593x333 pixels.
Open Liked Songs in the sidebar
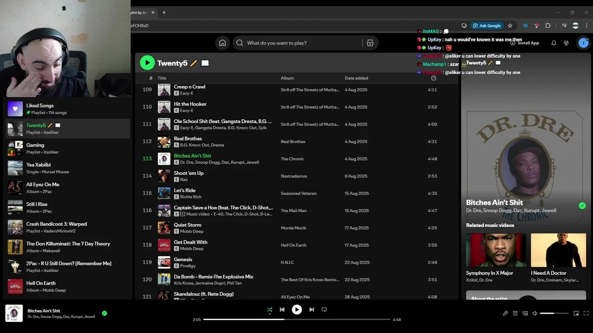(x=68, y=109)
